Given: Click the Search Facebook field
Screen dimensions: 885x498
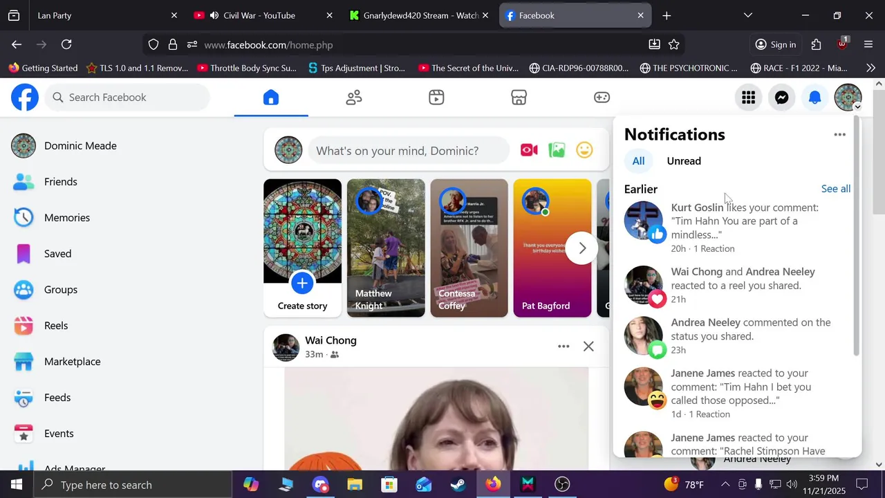Looking at the screenshot, I should [x=128, y=98].
